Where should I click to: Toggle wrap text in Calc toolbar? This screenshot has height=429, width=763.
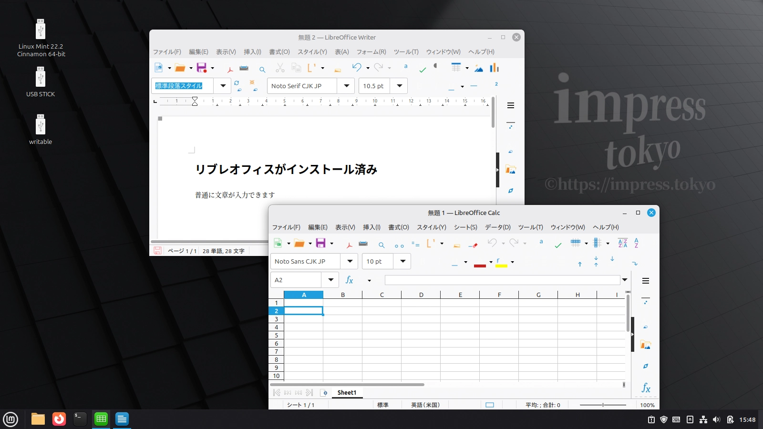(x=635, y=264)
